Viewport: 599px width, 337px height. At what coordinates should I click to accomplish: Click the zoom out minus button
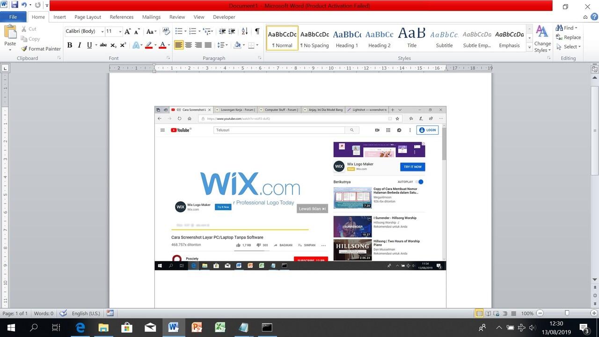(540, 313)
